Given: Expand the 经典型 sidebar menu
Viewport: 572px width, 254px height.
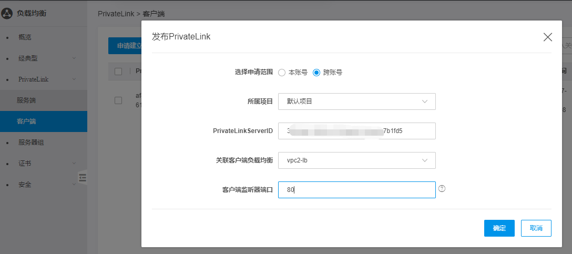Looking at the screenshot, I should tap(44, 58).
